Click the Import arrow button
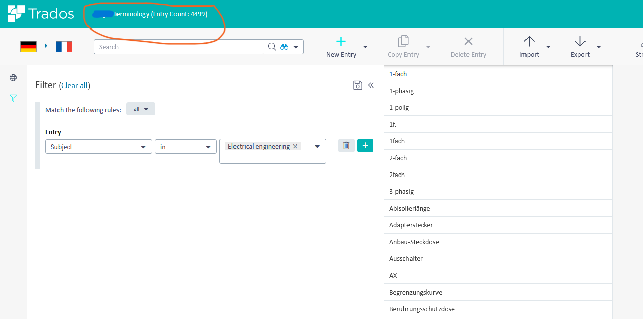Viewport: 643px width, 319px height. click(529, 47)
